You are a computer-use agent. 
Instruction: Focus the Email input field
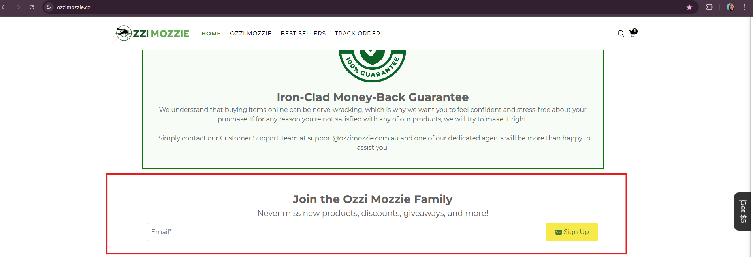click(347, 232)
